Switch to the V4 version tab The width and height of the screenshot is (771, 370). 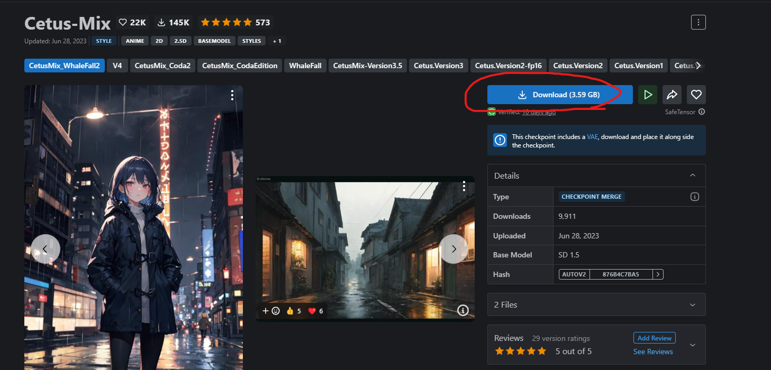(x=117, y=66)
